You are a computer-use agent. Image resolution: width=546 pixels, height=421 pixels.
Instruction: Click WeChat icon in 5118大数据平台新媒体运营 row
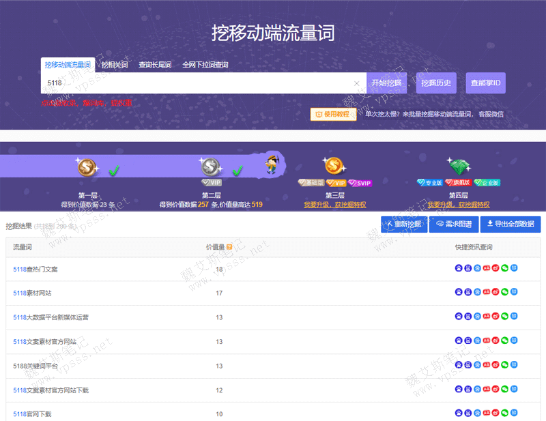coord(504,317)
